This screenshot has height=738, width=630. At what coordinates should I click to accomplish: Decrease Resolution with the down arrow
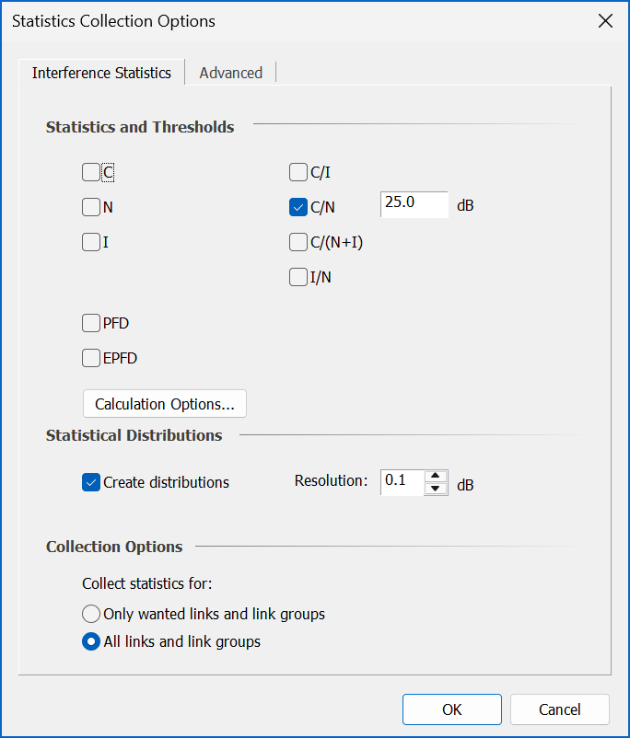coord(436,489)
